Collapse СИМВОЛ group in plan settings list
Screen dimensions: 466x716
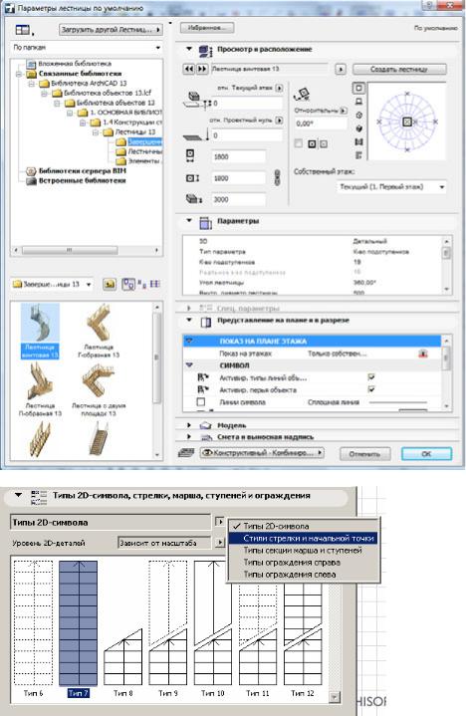189,365
